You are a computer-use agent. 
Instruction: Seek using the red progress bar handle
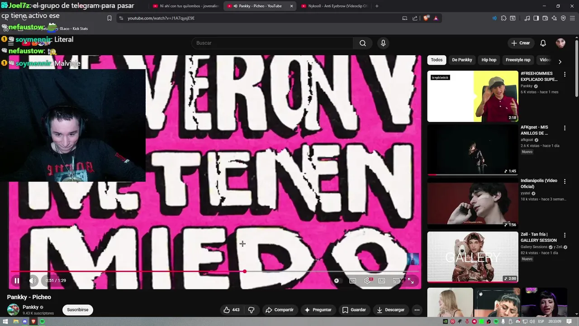(x=245, y=271)
